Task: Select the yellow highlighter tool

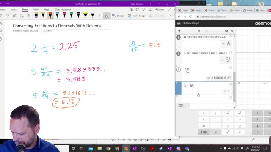Action: (x=86, y=15)
